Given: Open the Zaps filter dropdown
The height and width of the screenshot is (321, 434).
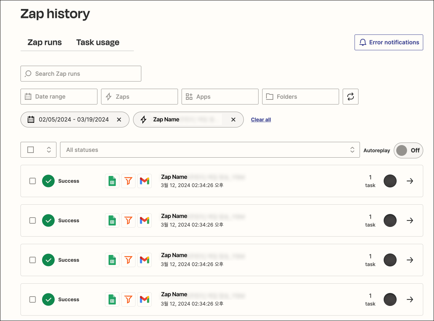Looking at the screenshot, I should [140, 97].
